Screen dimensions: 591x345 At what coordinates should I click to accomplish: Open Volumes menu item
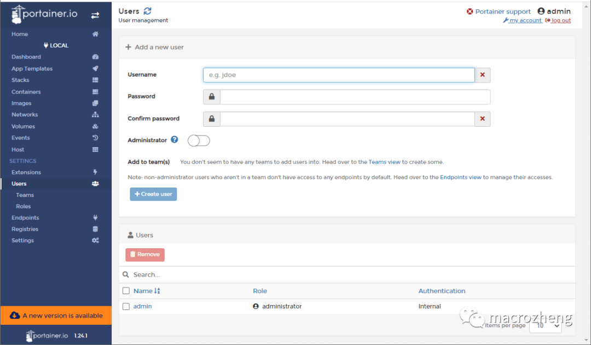(x=23, y=126)
